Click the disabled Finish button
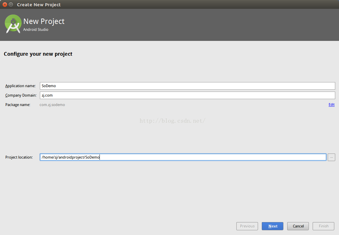This screenshot has height=235, width=339. 323,226
